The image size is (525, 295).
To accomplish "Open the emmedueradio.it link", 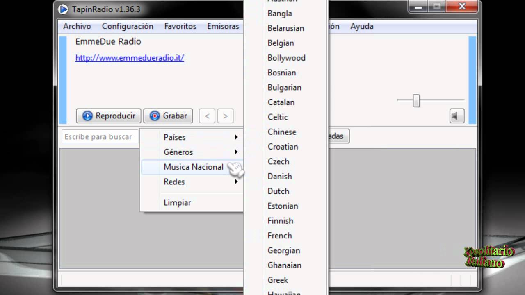I will pyautogui.click(x=130, y=58).
